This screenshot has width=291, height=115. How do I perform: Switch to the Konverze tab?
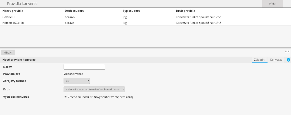pos(276,60)
